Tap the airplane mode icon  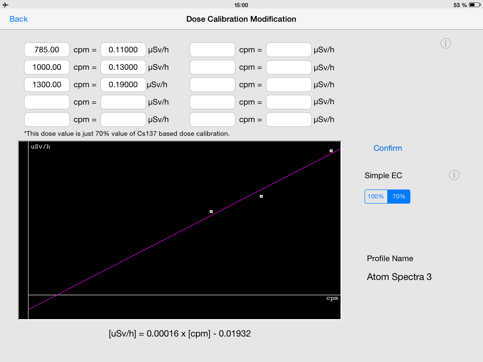[6, 5]
